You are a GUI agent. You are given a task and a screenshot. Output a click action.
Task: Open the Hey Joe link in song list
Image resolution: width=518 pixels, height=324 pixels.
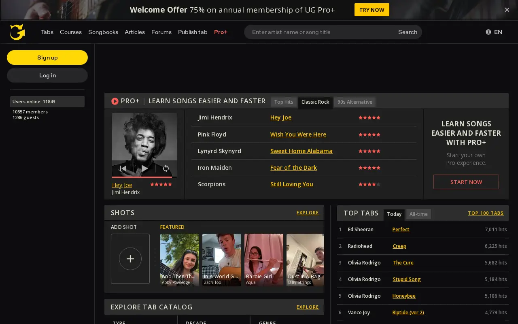pos(281,117)
